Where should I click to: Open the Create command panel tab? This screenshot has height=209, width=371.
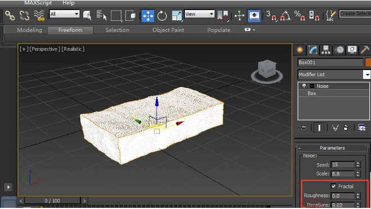click(300, 50)
